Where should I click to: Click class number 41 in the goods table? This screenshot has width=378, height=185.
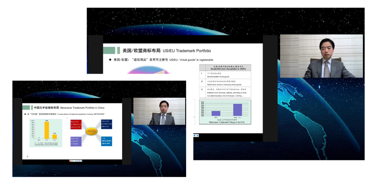(x=202, y=89)
